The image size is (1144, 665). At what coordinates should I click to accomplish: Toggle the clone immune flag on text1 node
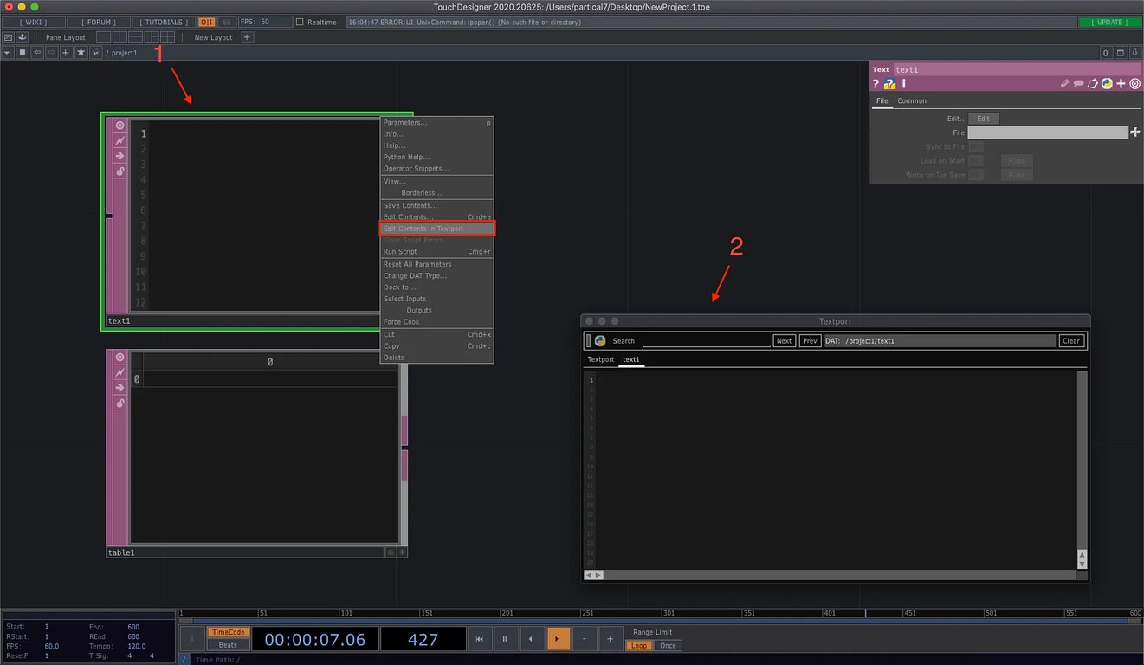click(120, 171)
